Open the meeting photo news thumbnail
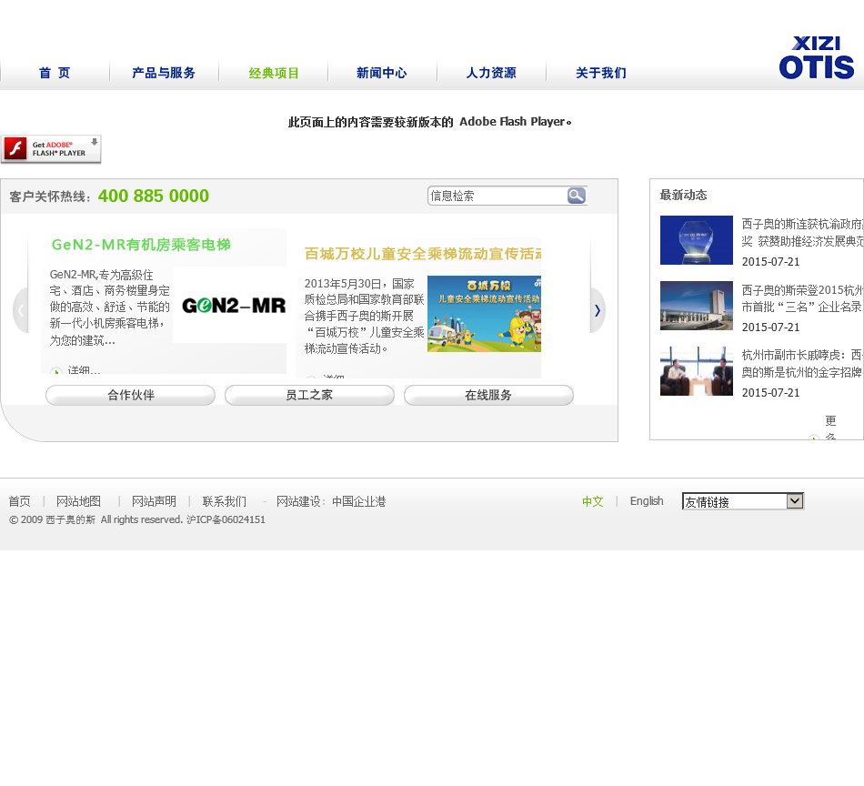 (697, 371)
